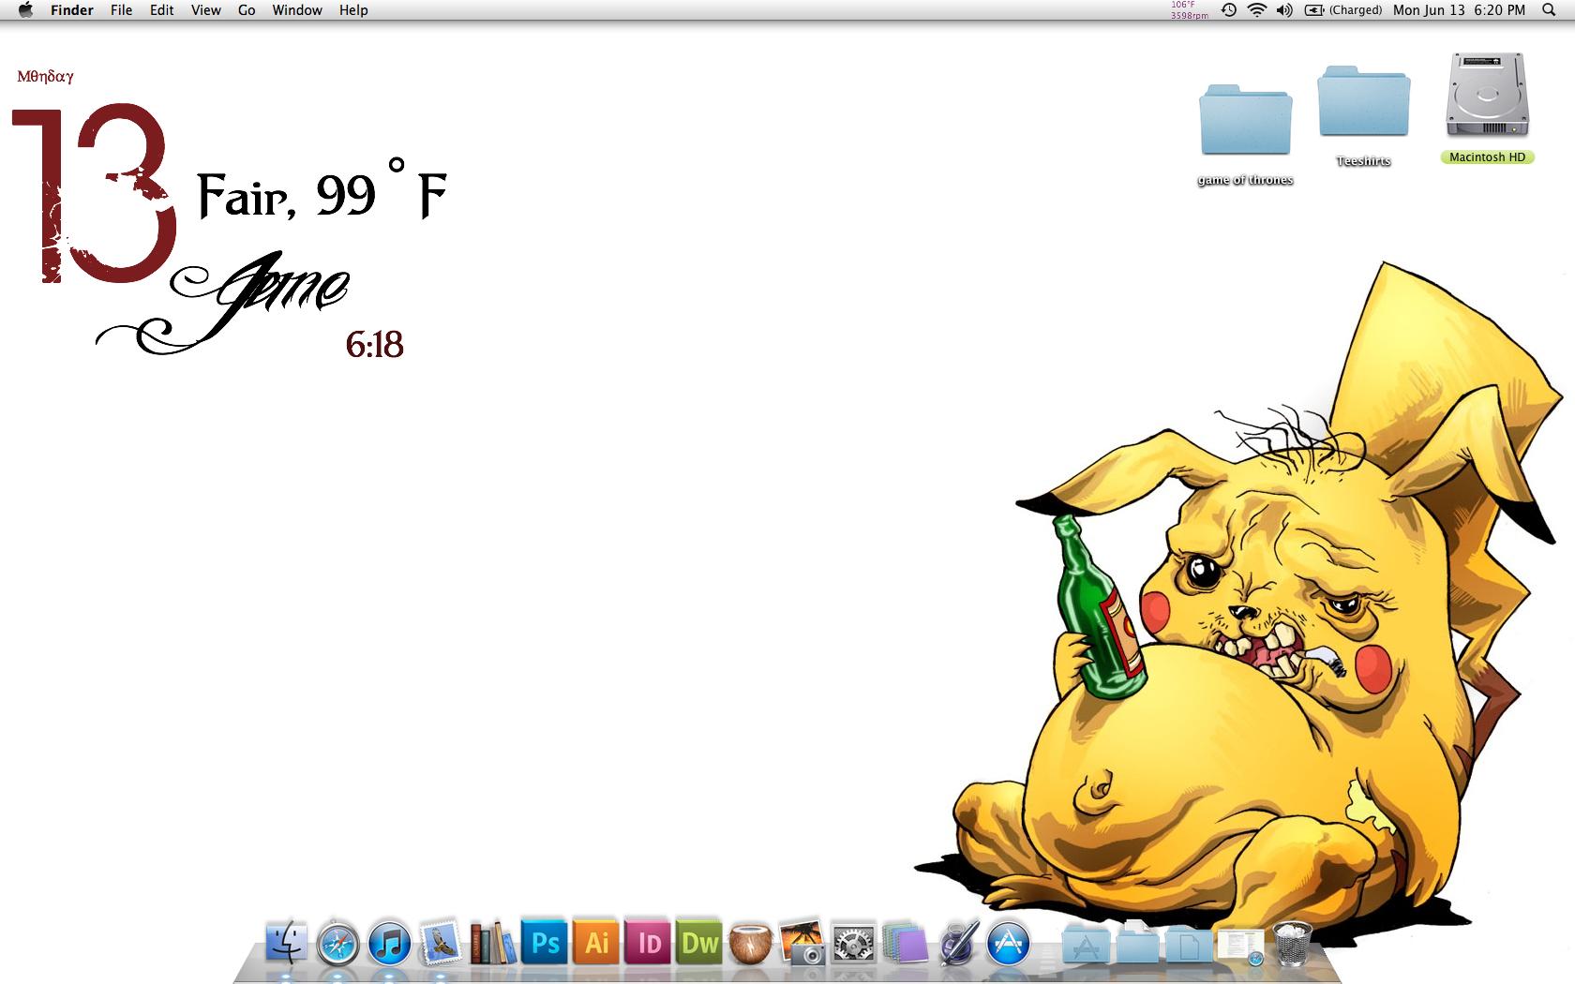Launch Adobe Dreamweaver from the Dock
The width and height of the screenshot is (1575, 984).
click(x=699, y=942)
